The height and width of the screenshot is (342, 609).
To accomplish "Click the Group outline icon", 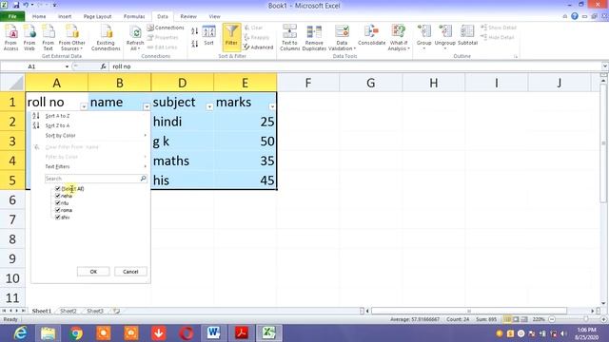I will tap(423, 36).
